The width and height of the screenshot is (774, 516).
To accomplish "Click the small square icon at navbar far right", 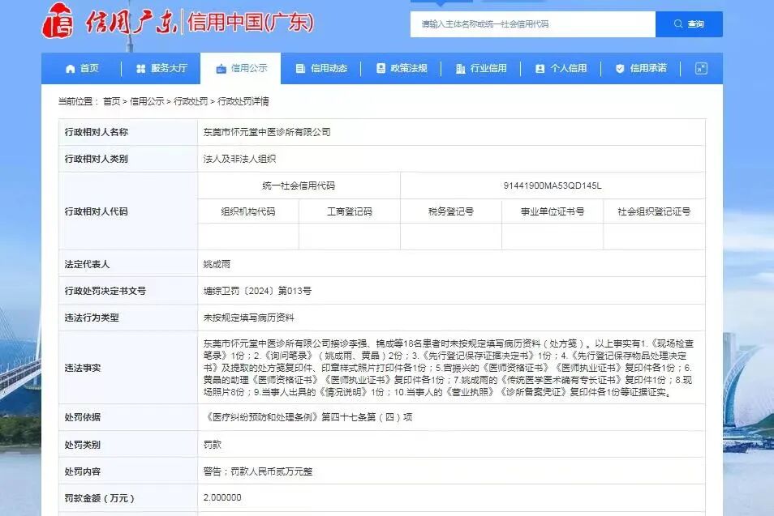I will (699, 68).
